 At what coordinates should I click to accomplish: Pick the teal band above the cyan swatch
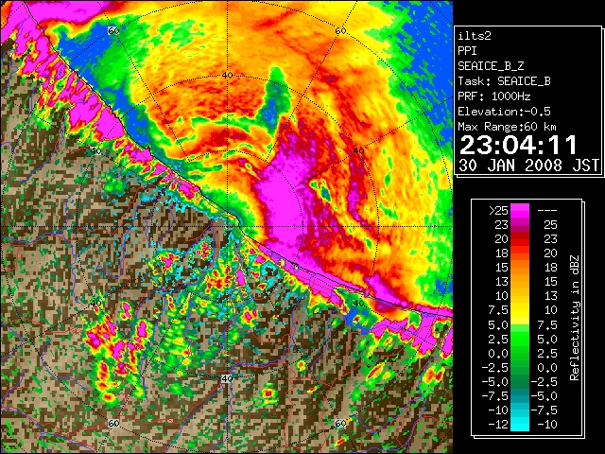[x=520, y=395]
